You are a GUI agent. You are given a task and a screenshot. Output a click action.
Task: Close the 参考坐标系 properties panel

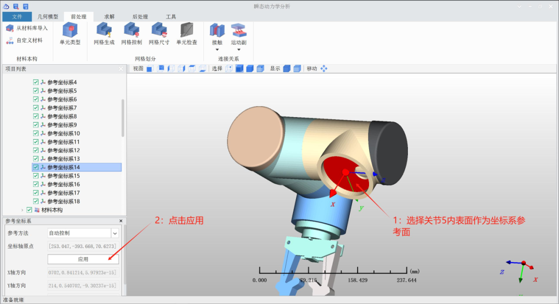tap(121, 221)
